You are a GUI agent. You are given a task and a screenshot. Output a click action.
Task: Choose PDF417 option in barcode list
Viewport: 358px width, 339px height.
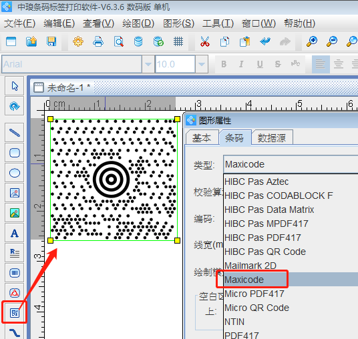pyautogui.click(x=242, y=335)
